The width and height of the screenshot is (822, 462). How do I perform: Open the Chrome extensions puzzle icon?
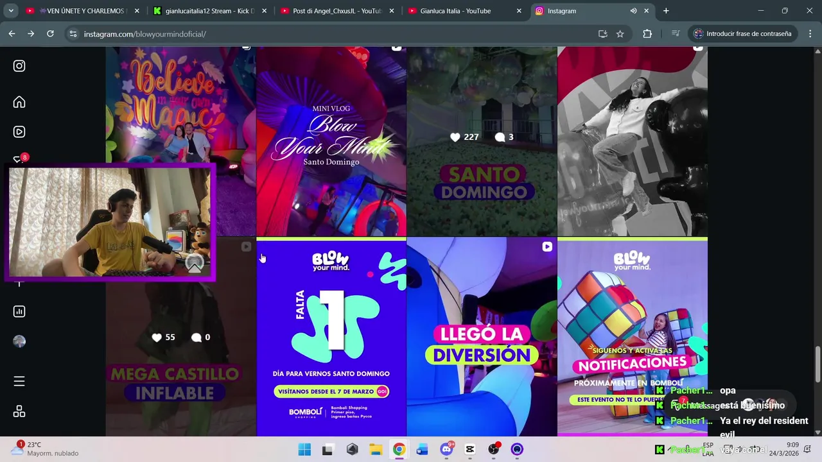pyautogui.click(x=647, y=34)
